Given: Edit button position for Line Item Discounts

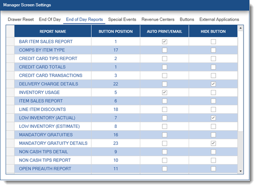Looking at the screenshot, I should pyautogui.click(x=116, y=110).
